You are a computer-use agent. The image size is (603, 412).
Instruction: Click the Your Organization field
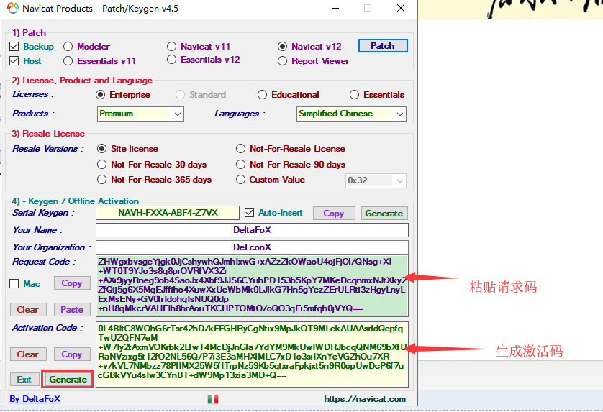click(x=252, y=247)
